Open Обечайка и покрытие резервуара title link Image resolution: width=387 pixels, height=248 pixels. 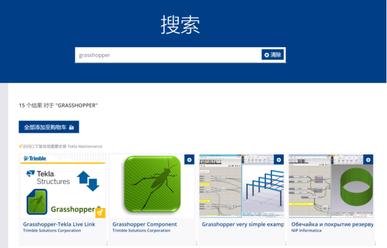(332, 224)
